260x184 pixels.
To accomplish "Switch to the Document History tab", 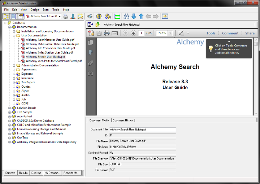I will click(x=123, y=120).
